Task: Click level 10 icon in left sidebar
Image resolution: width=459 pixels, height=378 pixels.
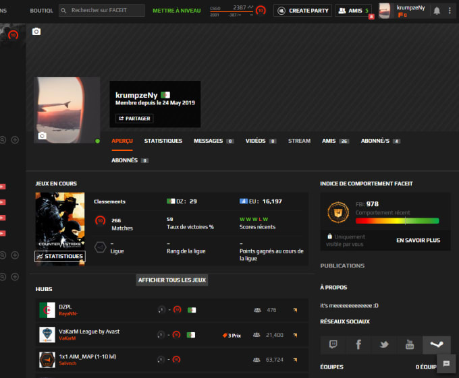Action: coord(13,35)
